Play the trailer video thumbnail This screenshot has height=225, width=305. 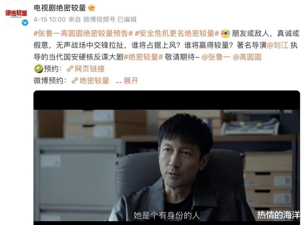(x=167, y=158)
